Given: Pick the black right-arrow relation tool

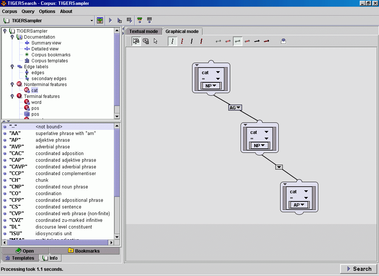Looking at the screenshot, I should (257, 41).
